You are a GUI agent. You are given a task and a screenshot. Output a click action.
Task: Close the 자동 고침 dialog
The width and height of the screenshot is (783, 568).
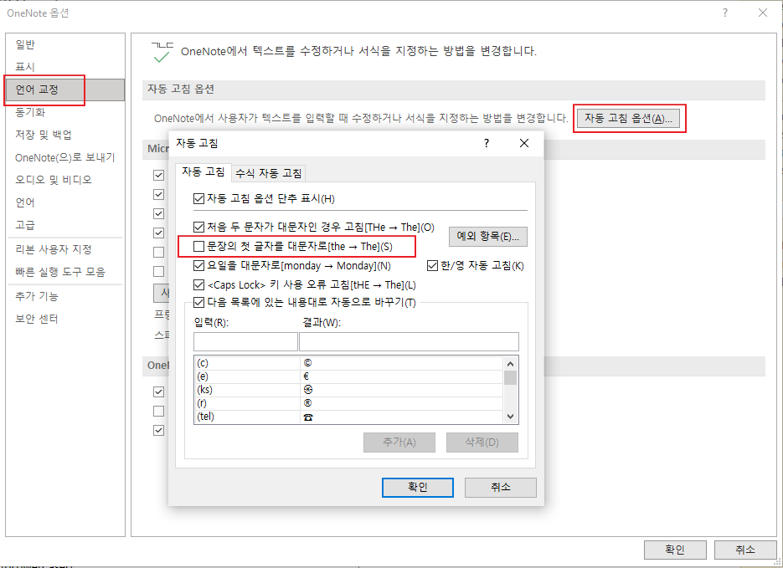click(x=524, y=144)
